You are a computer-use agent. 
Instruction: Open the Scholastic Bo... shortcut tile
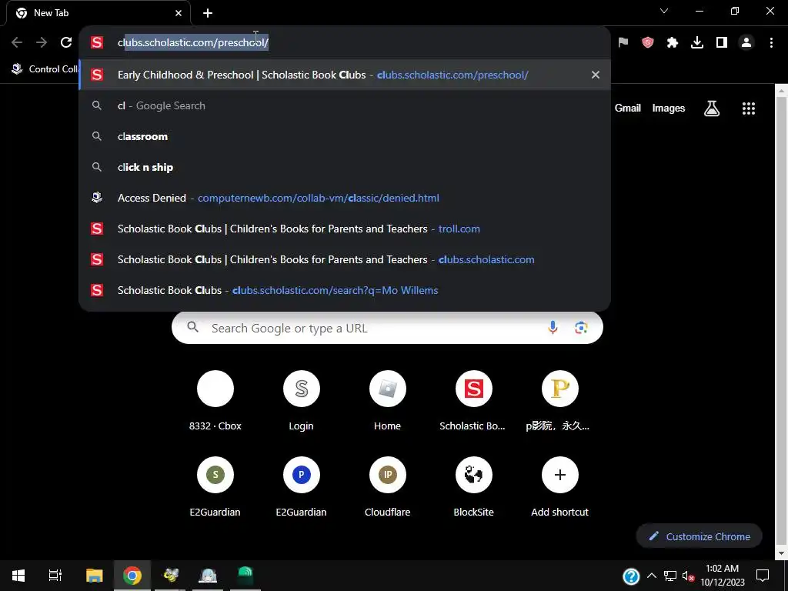point(473,402)
